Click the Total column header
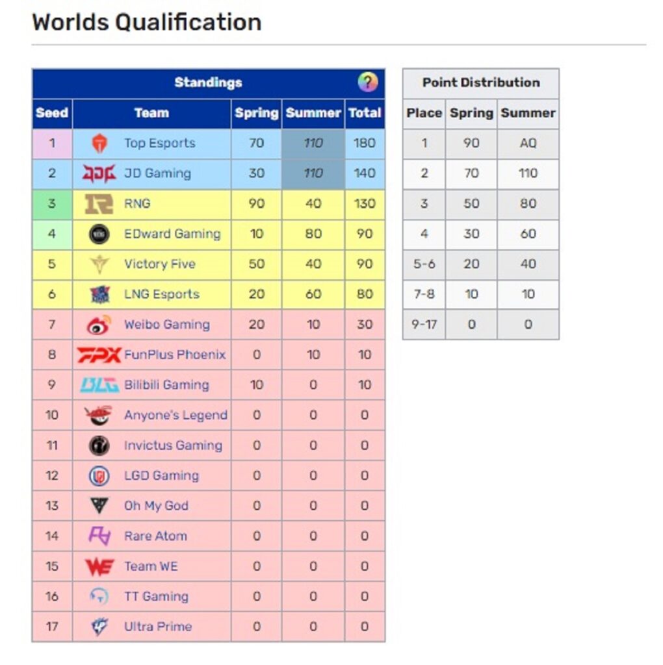 (365, 113)
